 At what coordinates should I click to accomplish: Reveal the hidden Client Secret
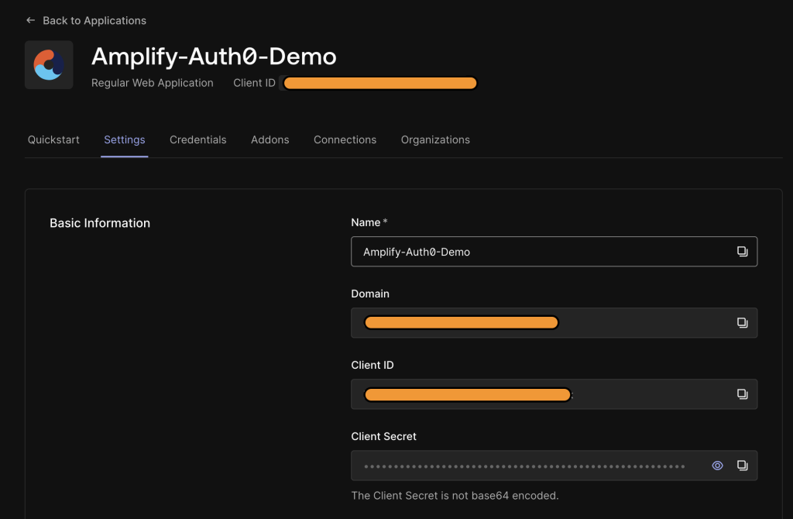(717, 465)
